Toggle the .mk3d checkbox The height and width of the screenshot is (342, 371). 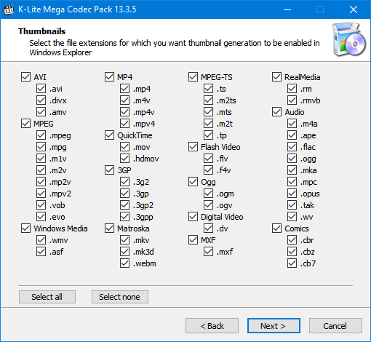[124, 252]
